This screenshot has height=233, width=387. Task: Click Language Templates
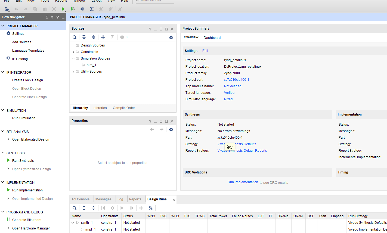[28, 51]
